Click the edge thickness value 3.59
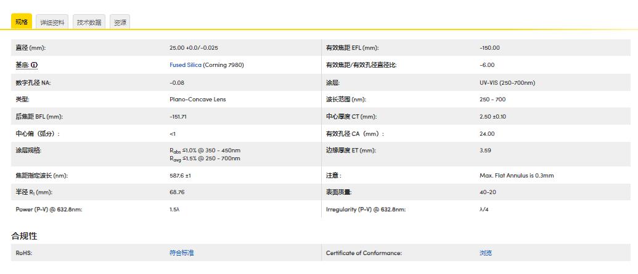 coord(485,151)
